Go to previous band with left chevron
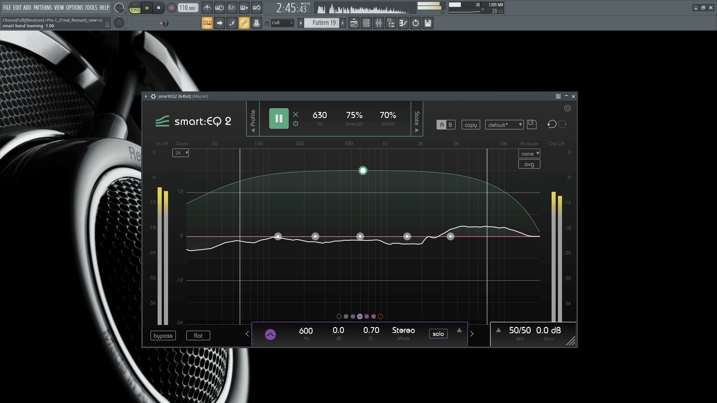The image size is (717, 403). (x=247, y=334)
